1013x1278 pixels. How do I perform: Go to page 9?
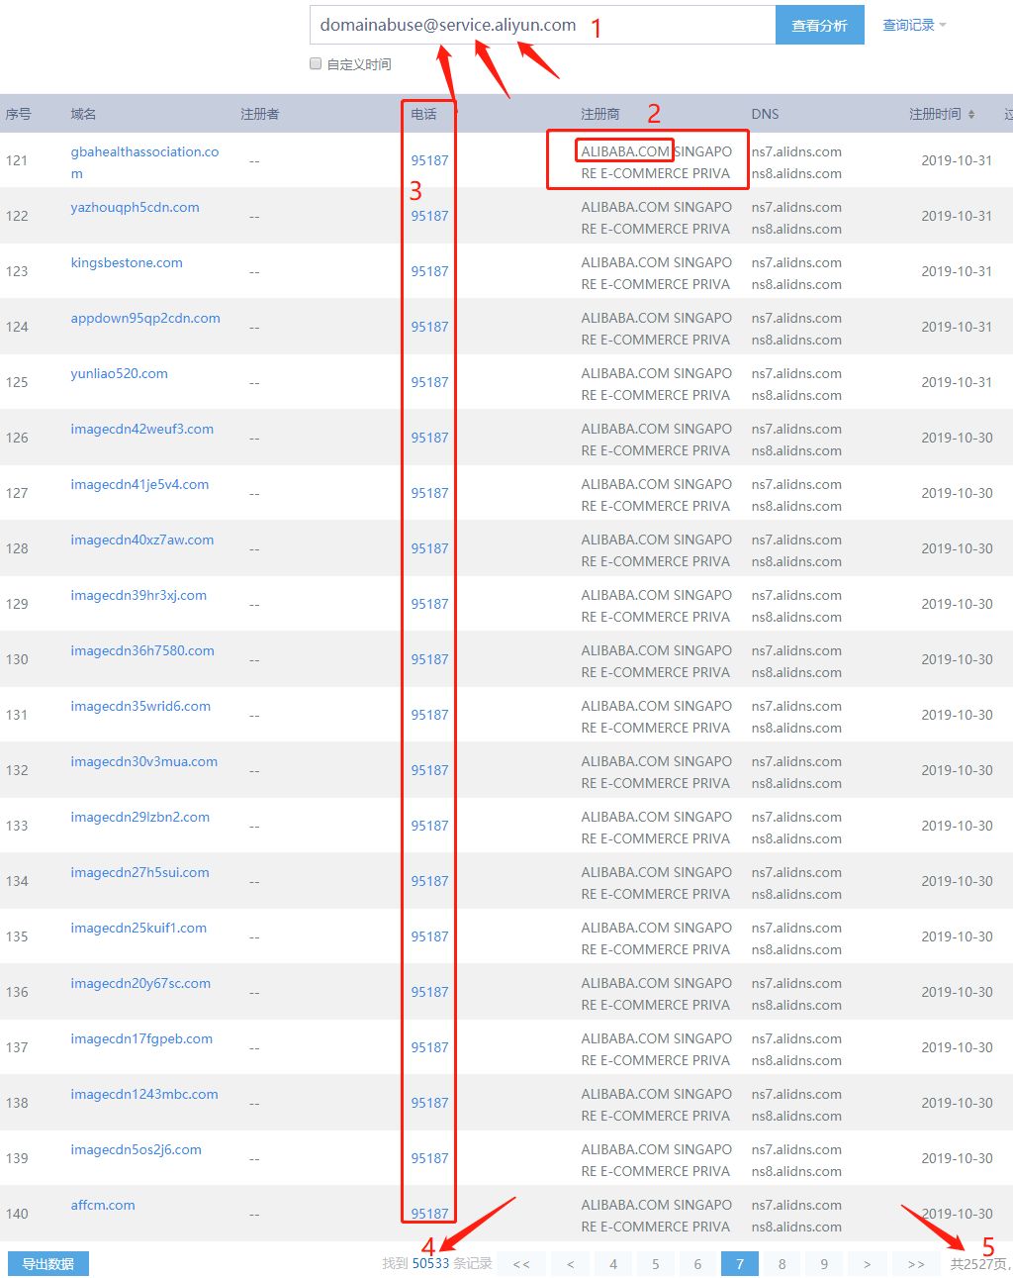pyautogui.click(x=824, y=1264)
